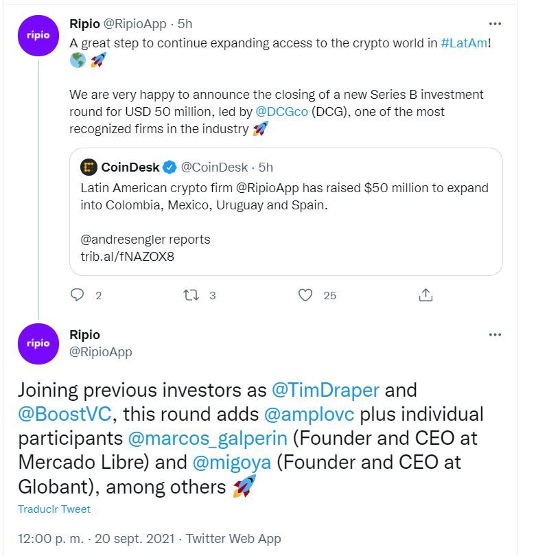Like the first Ripio tweet
The width and height of the screenshot is (536, 556).
305,295
